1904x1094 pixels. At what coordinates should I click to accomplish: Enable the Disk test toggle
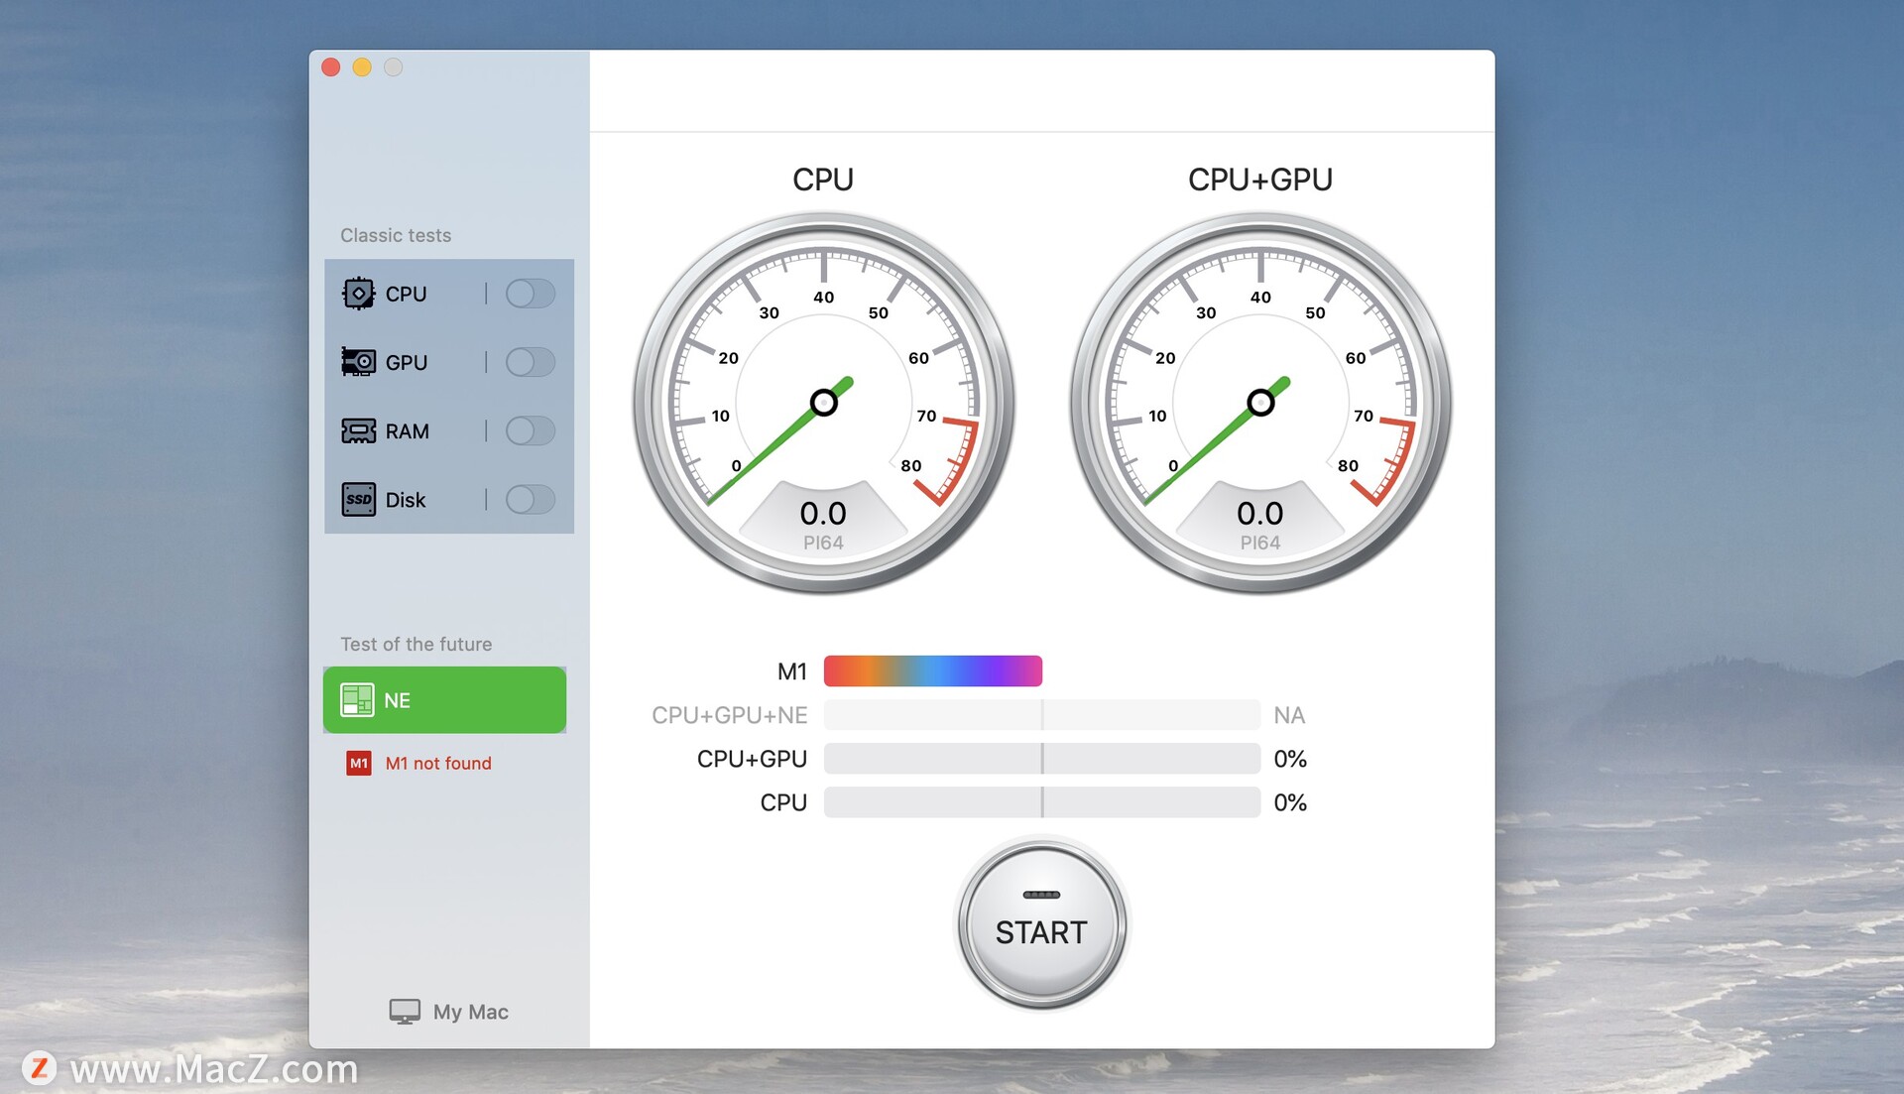click(530, 499)
